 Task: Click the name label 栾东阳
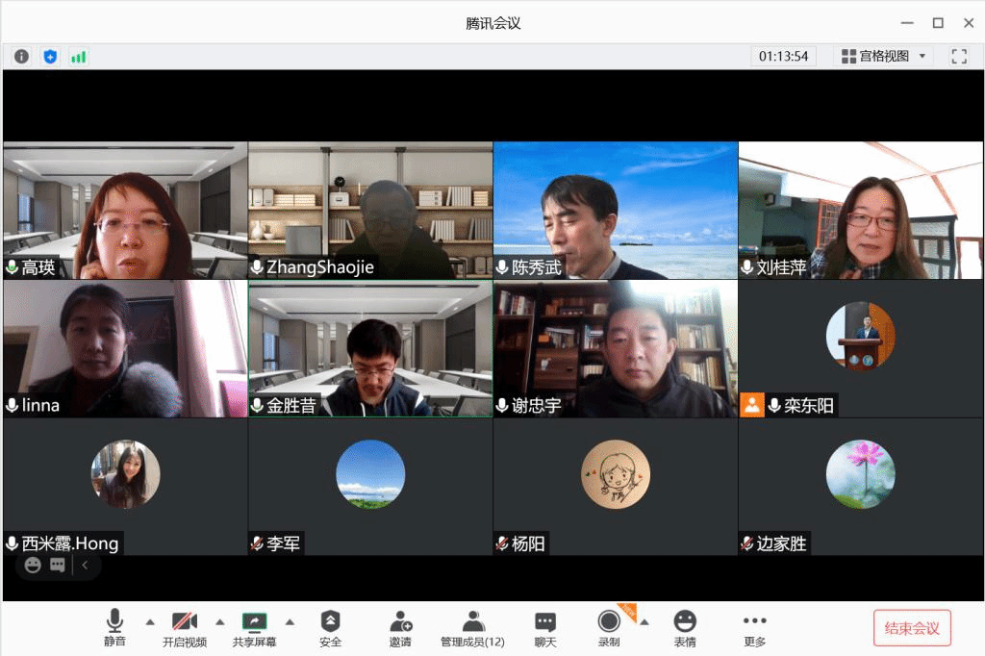[809, 406]
